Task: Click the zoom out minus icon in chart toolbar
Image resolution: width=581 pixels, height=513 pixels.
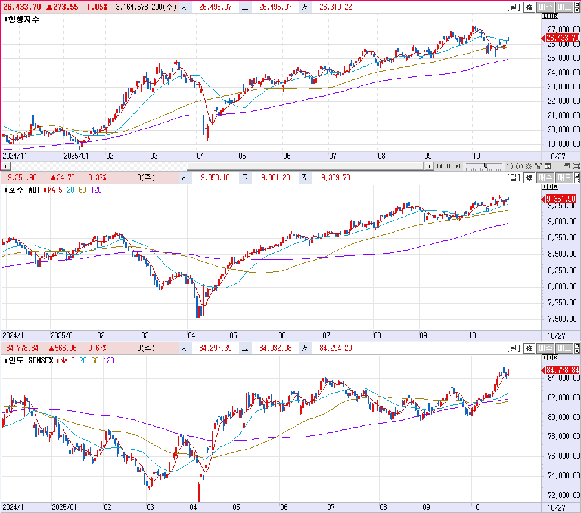Action: pyautogui.click(x=510, y=166)
